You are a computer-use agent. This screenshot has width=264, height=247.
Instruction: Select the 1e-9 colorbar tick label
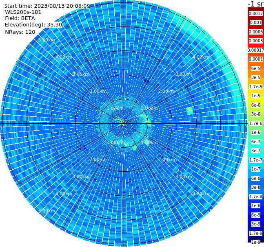coord(256,242)
